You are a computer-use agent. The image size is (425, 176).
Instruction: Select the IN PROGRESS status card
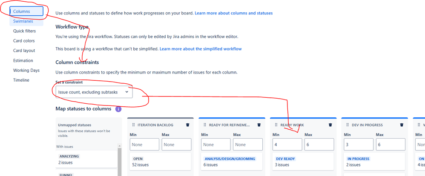coord(375,162)
